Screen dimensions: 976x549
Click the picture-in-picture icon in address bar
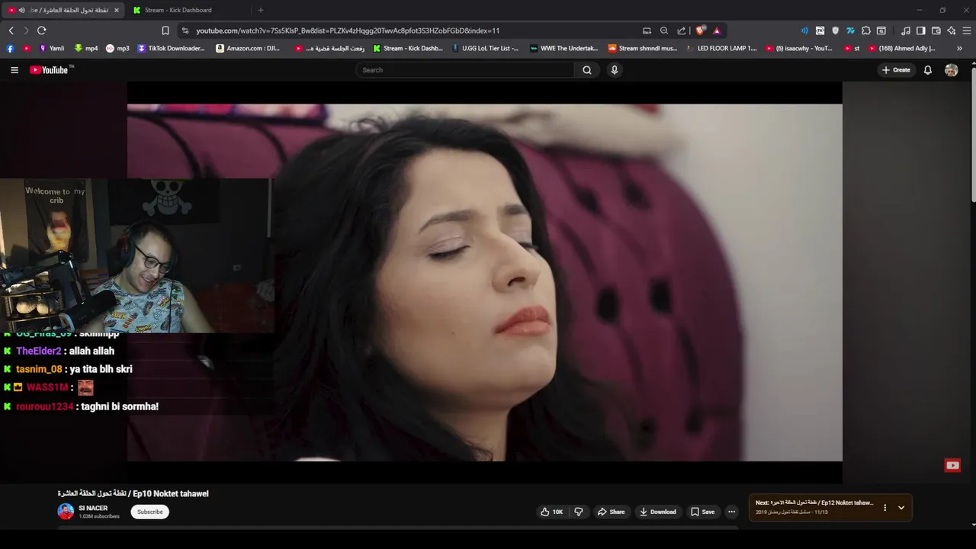tap(647, 30)
